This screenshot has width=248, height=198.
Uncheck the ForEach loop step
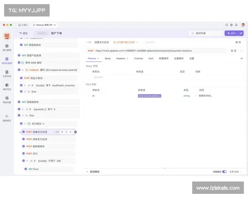(x=19, y=70)
